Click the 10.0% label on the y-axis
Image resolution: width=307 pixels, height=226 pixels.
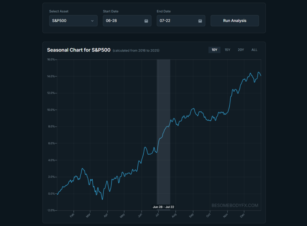tap(50, 110)
